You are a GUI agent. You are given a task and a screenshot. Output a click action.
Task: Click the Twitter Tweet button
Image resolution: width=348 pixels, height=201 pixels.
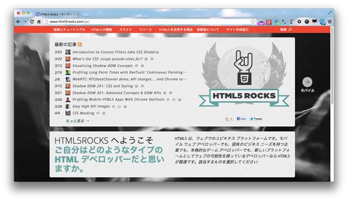(x=256, y=119)
